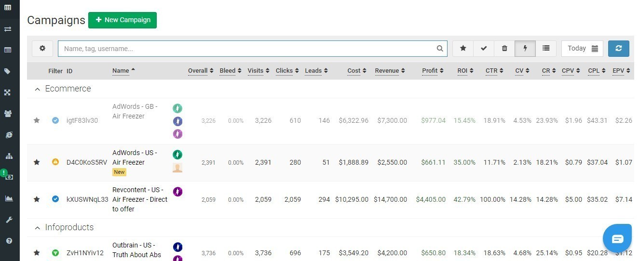This screenshot has height=261, width=639.
Task: Open the area chart sidebar icon
Action: click(x=8, y=198)
